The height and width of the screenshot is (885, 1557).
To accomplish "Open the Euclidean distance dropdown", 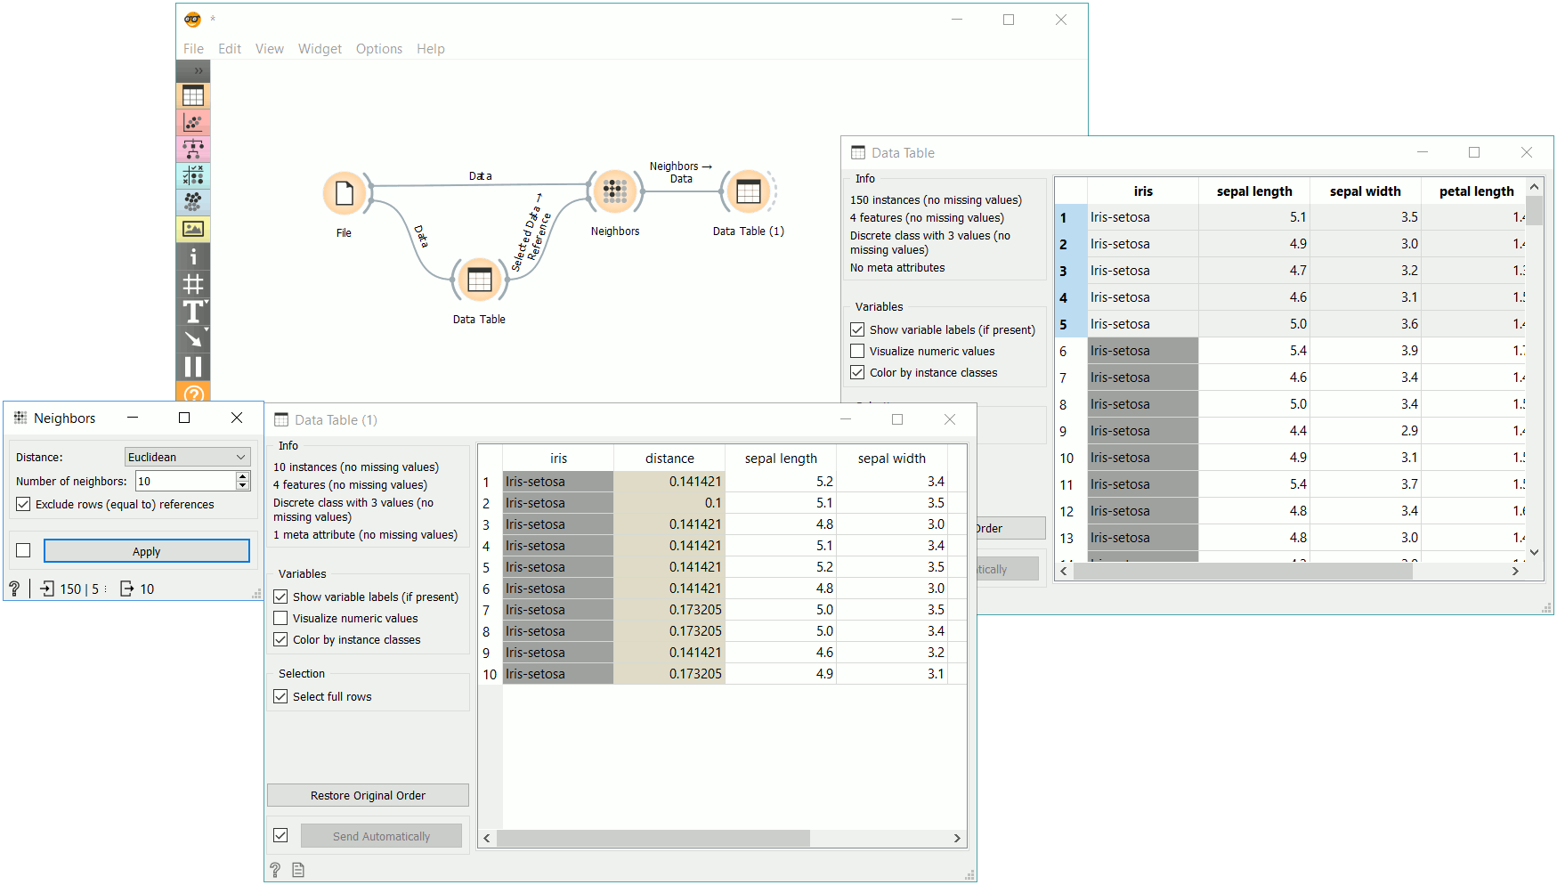I will 187,456.
